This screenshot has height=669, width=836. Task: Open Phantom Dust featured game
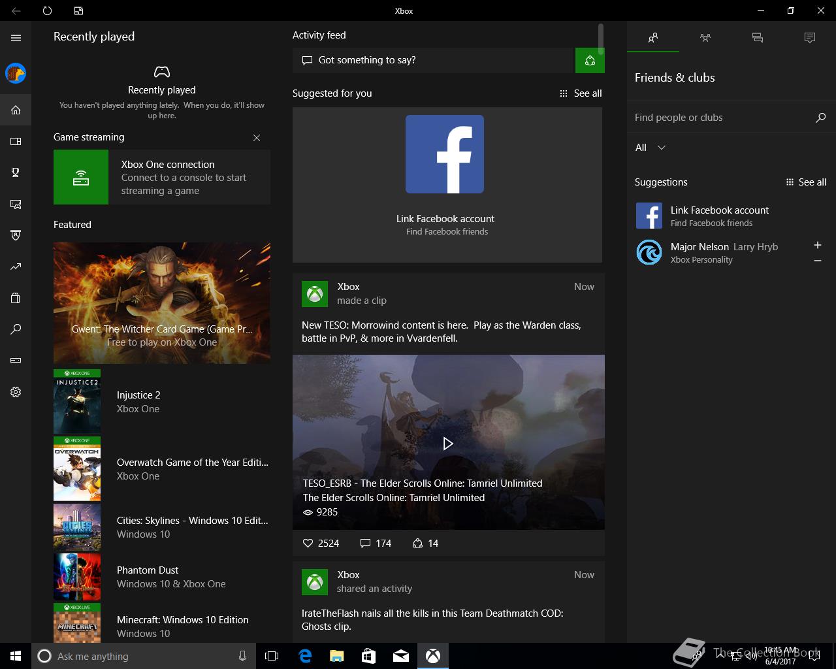(162, 577)
